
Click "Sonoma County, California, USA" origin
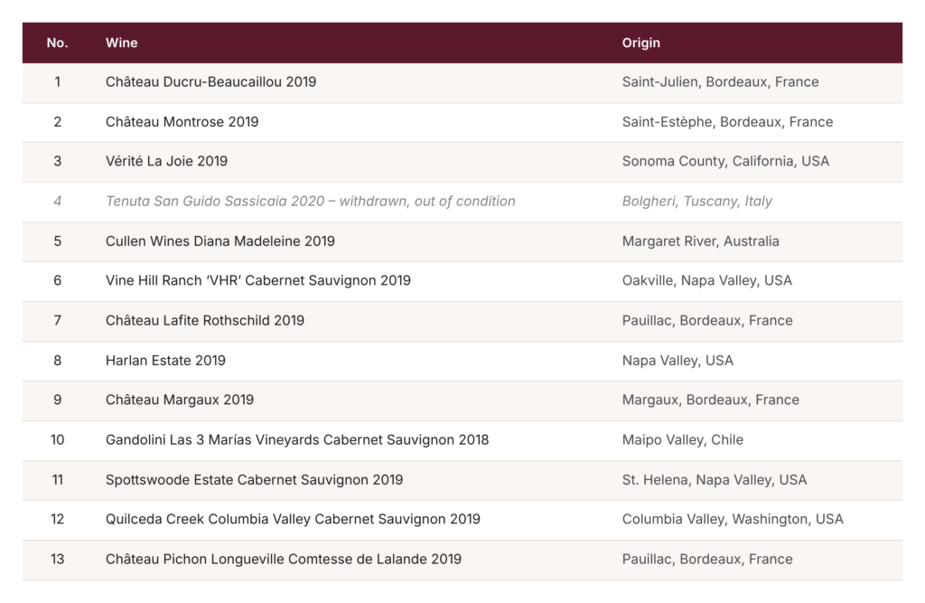pyautogui.click(x=725, y=161)
